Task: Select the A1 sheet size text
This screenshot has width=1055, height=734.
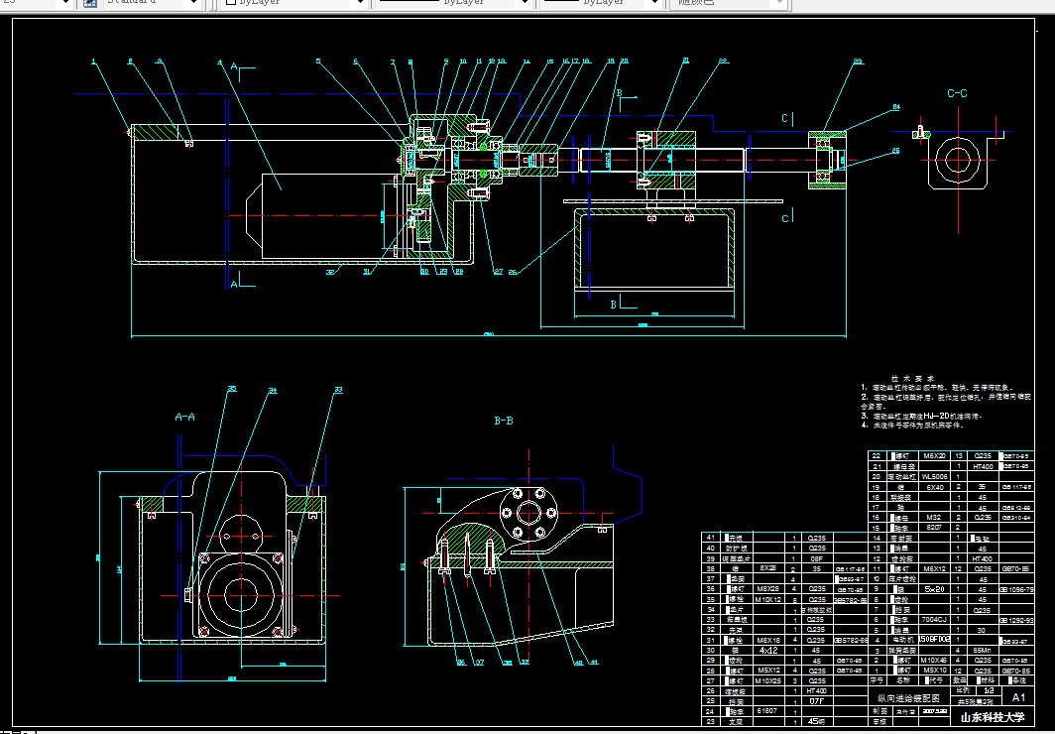Action: (1018, 697)
